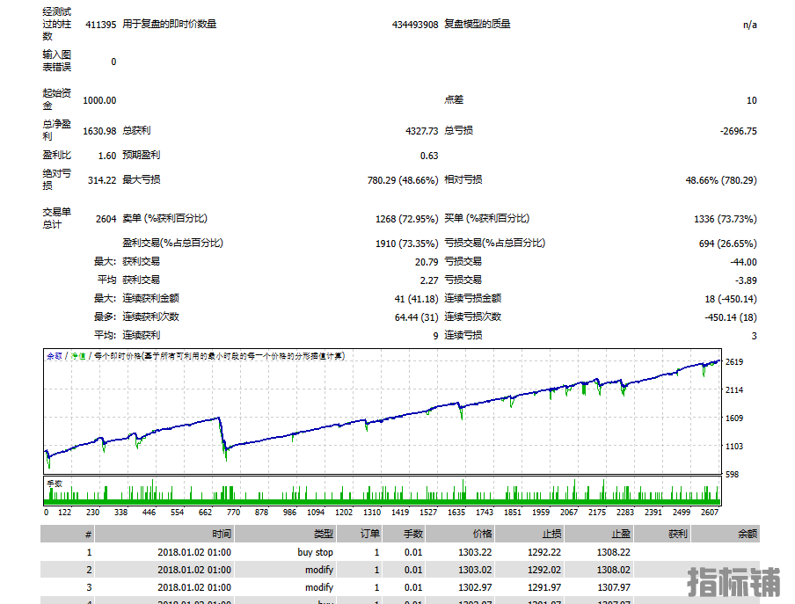Select chart y-axis label 2114
The width and height of the screenshot is (795, 604).
point(734,390)
